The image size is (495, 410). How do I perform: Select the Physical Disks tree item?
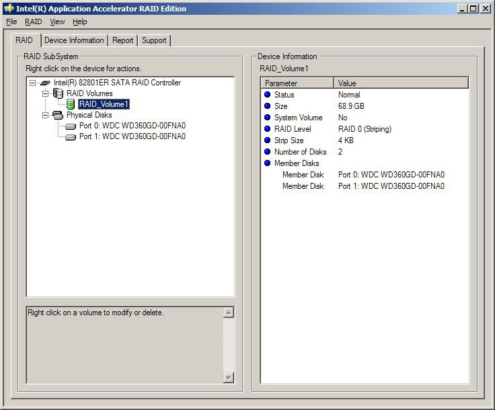tap(89, 115)
